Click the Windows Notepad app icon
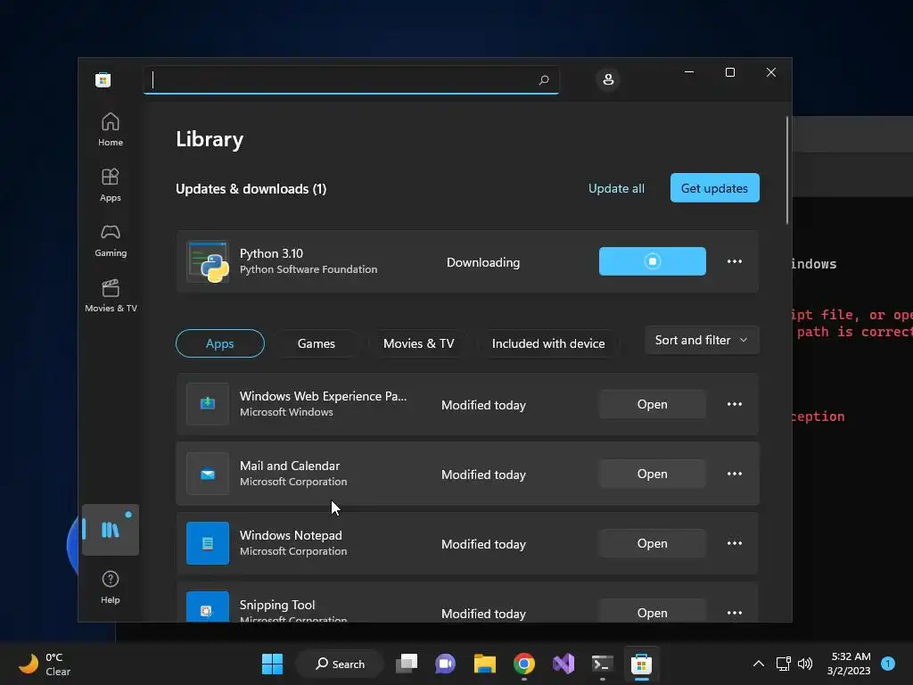Screen dimensions: 913x685 click(208, 543)
